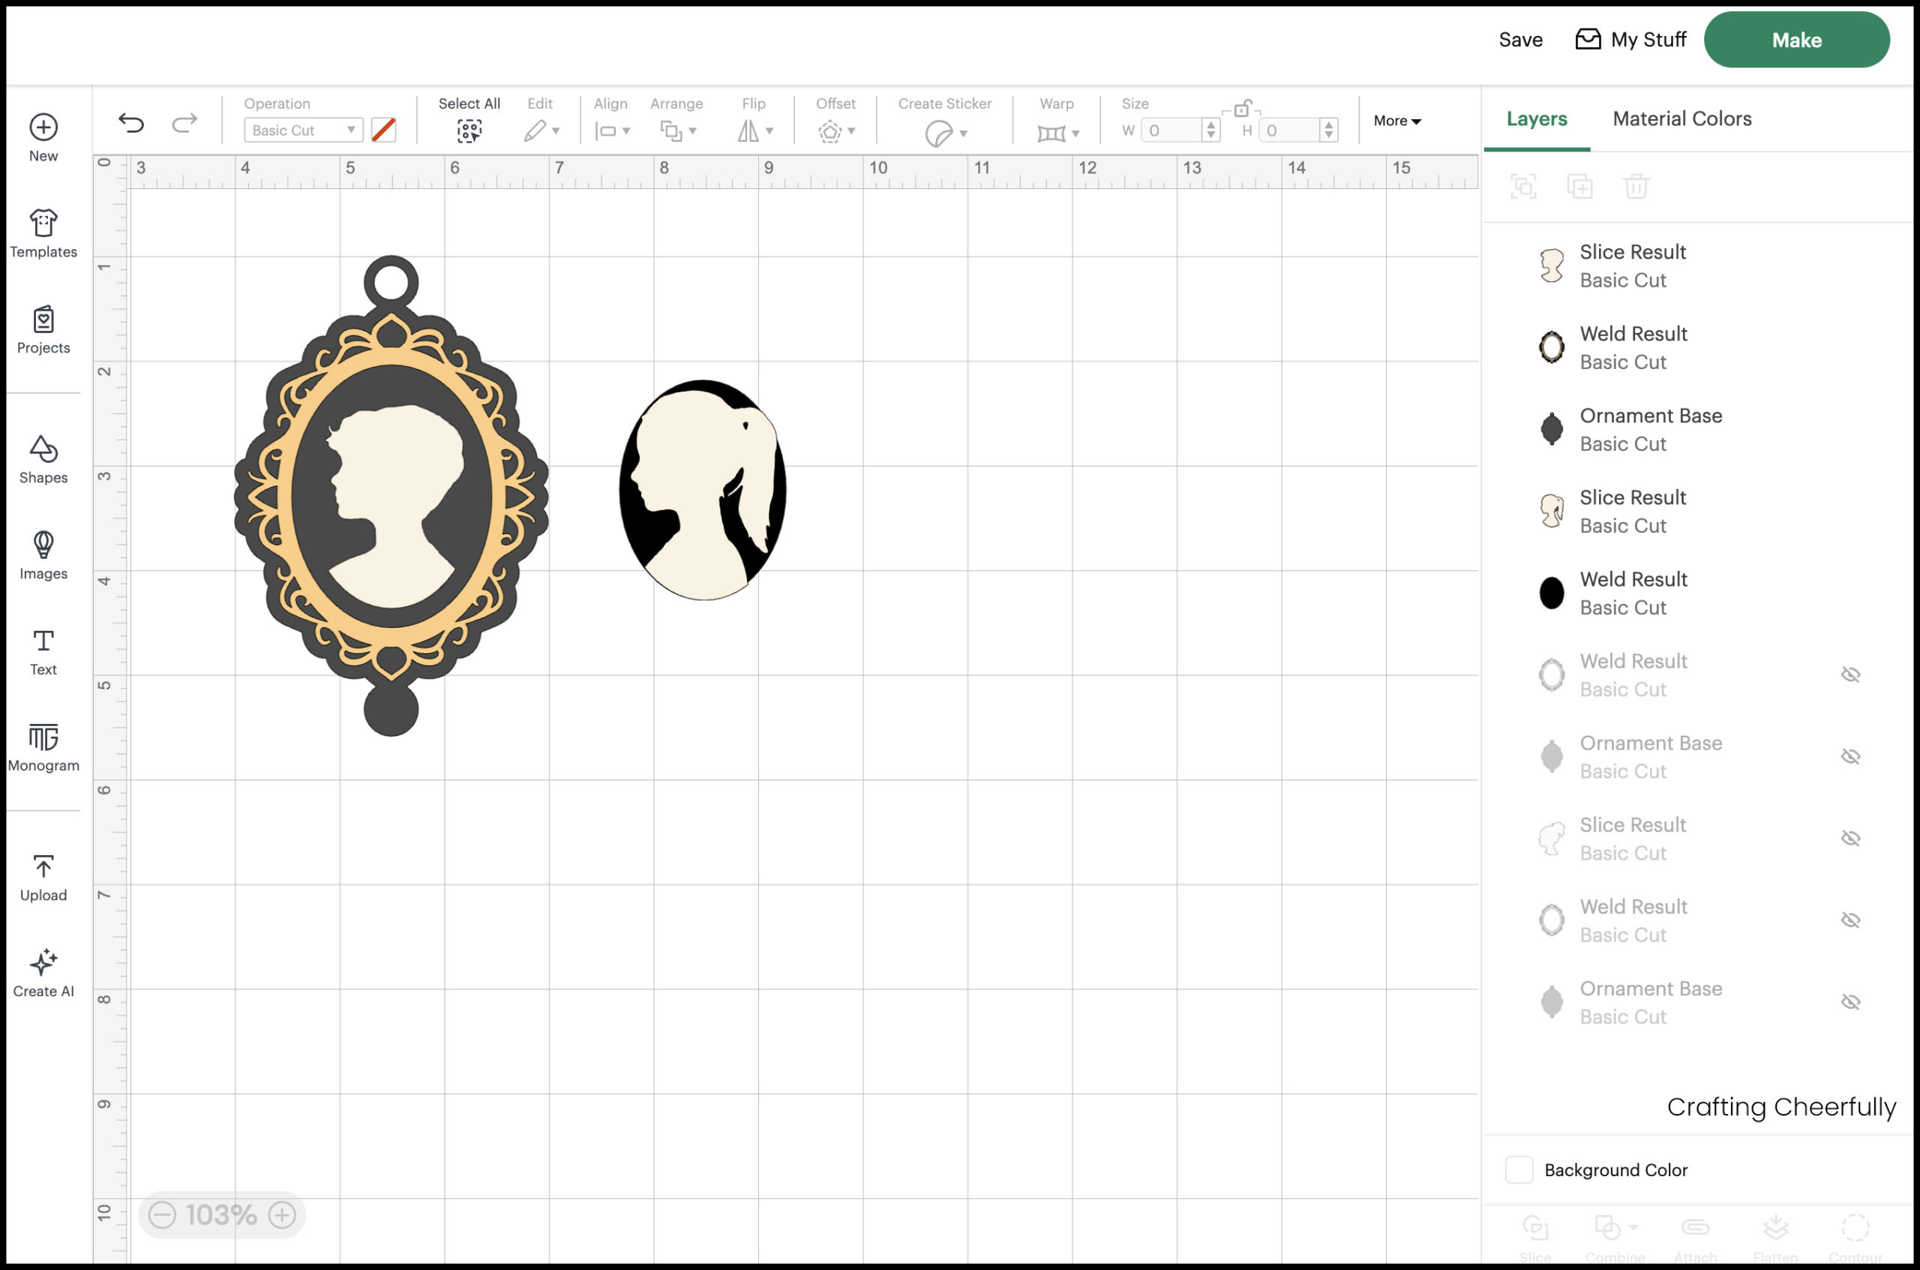
Task: Open the Align dropdown
Action: click(611, 130)
